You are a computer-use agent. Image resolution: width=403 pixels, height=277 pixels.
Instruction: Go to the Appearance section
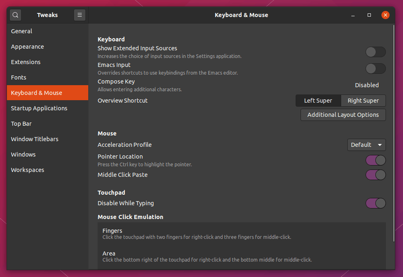click(28, 47)
